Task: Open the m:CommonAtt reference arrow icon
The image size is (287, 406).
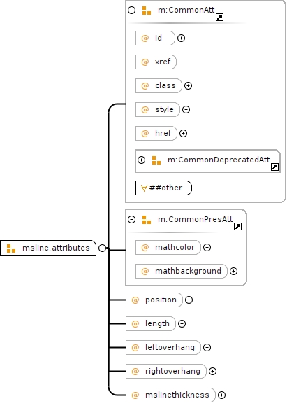Action: tap(219, 17)
